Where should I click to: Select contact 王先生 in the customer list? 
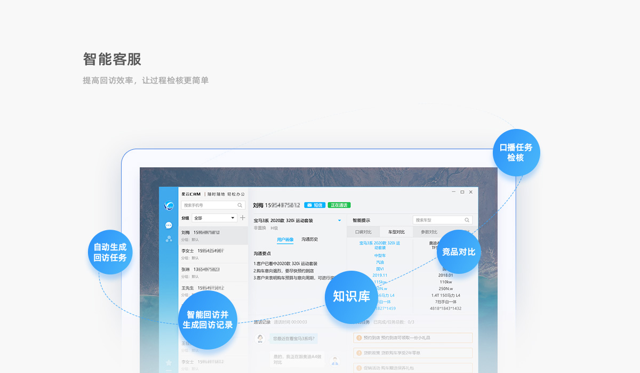[x=213, y=291]
